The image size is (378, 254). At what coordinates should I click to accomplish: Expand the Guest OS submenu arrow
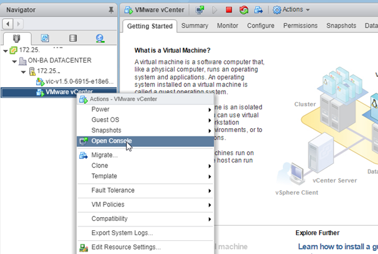point(210,121)
